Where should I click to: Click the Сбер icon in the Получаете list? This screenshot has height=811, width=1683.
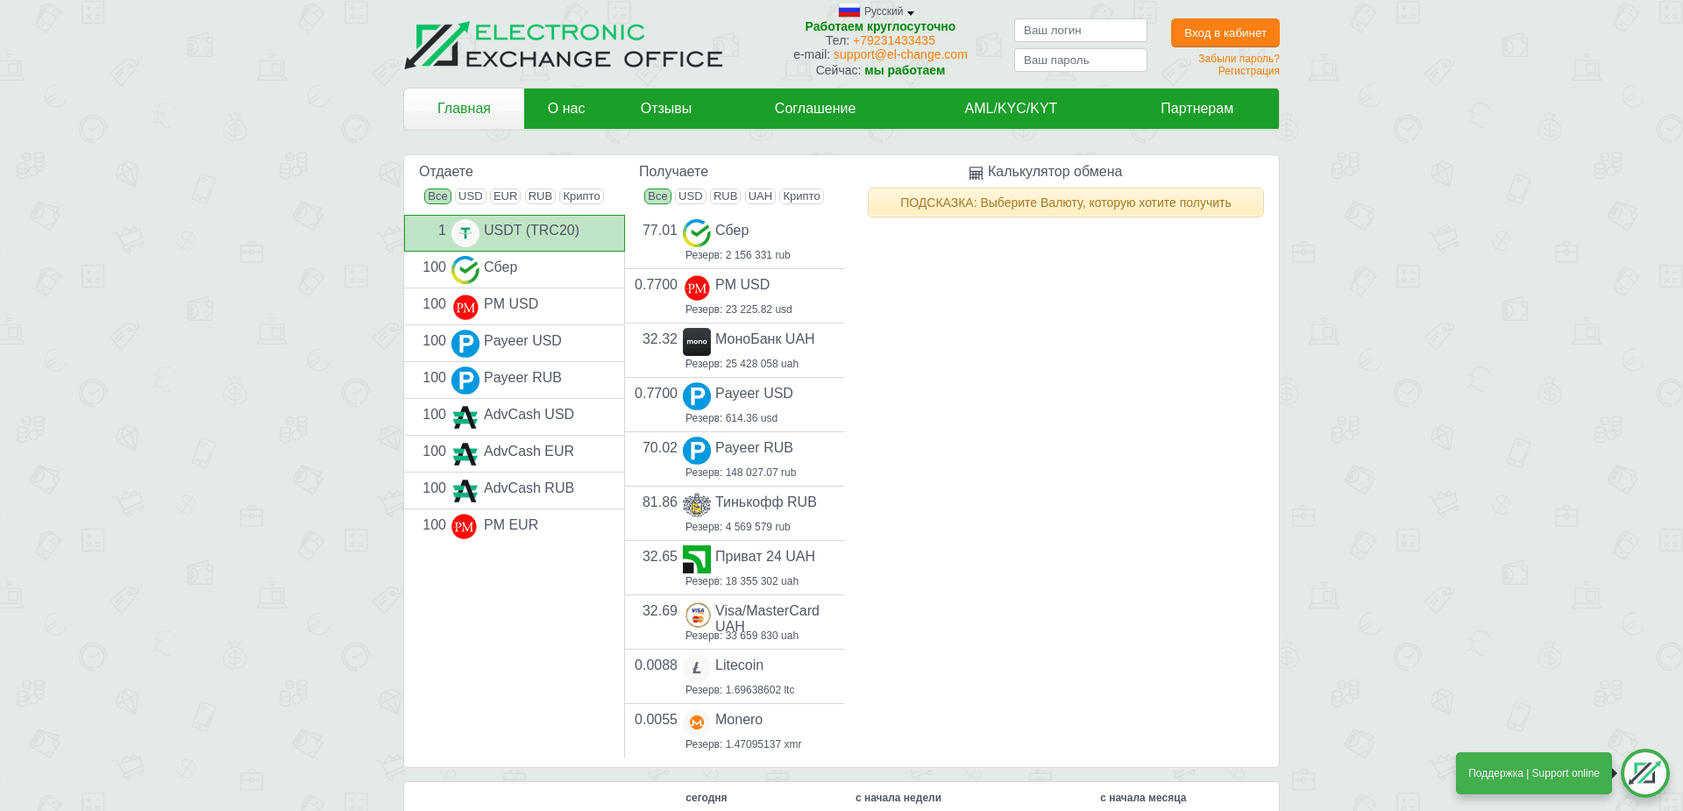pyautogui.click(x=697, y=233)
